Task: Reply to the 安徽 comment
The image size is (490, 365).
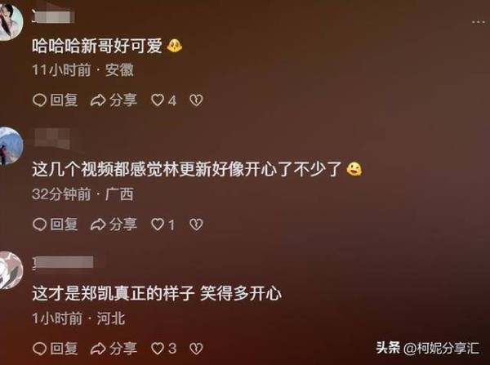Action: (x=56, y=100)
